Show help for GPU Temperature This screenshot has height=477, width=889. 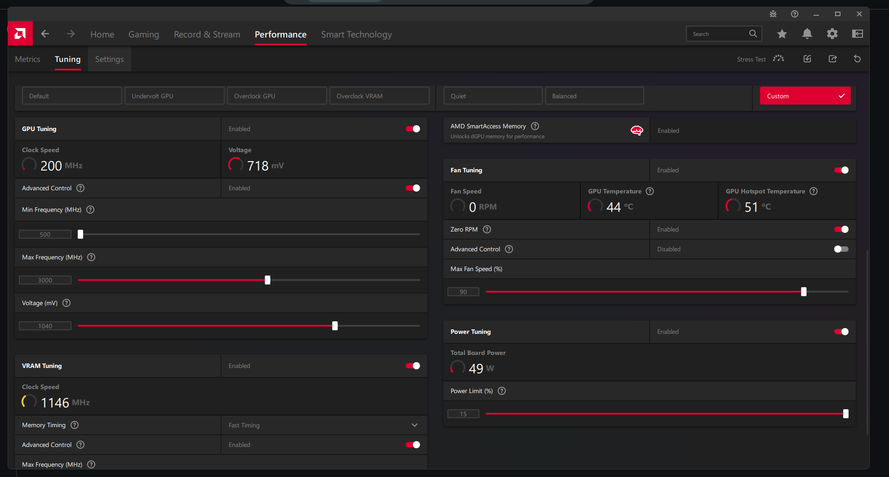tap(650, 191)
